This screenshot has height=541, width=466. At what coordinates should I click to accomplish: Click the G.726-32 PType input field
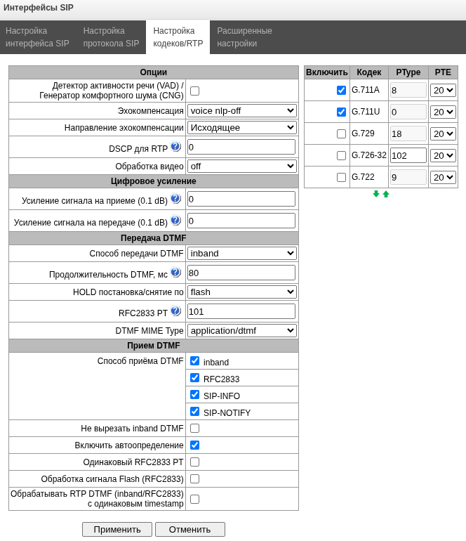[x=408, y=155]
